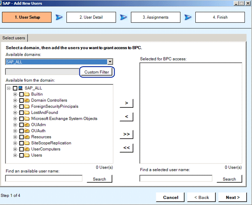
Task: Expand the UserComputers tree node
Action: (15, 149)
